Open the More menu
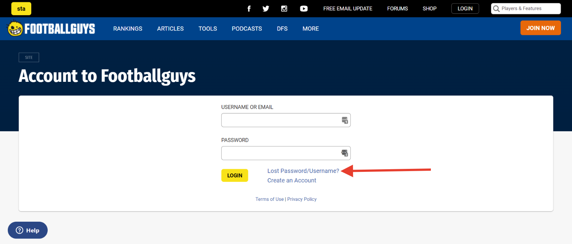The width and height of the screenshot is (572, 244). (311, 29)
